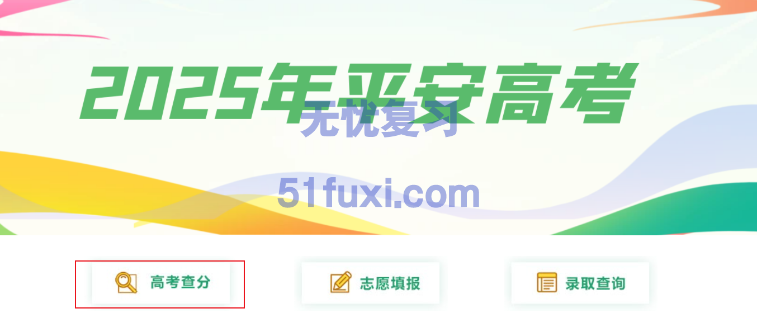Click the 51fuxi.com watermark text

click(x=378, y=194)
